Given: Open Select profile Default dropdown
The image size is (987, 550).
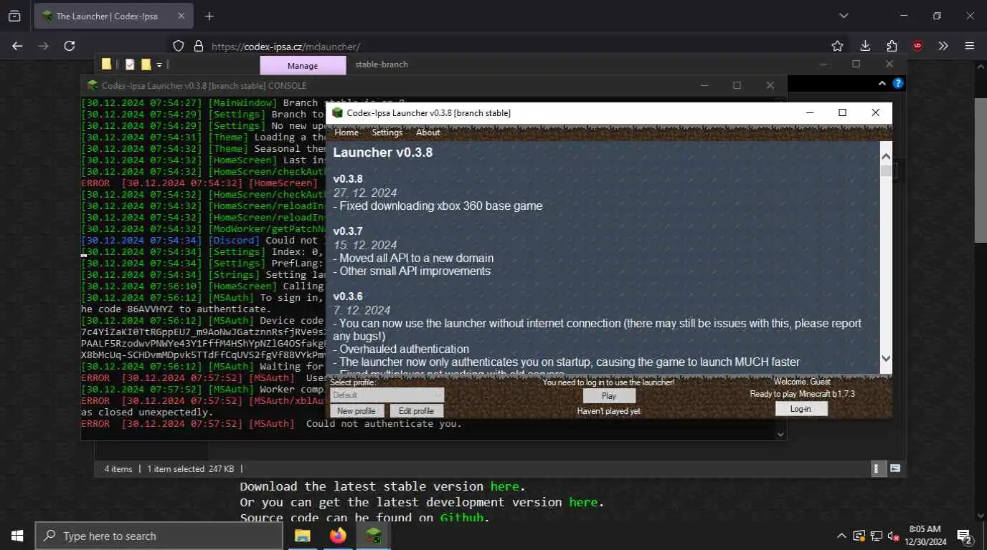Looking at the screenshot, I should click(x=387, y=395).
